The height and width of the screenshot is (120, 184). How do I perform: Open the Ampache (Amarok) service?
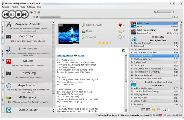(28, 27)
